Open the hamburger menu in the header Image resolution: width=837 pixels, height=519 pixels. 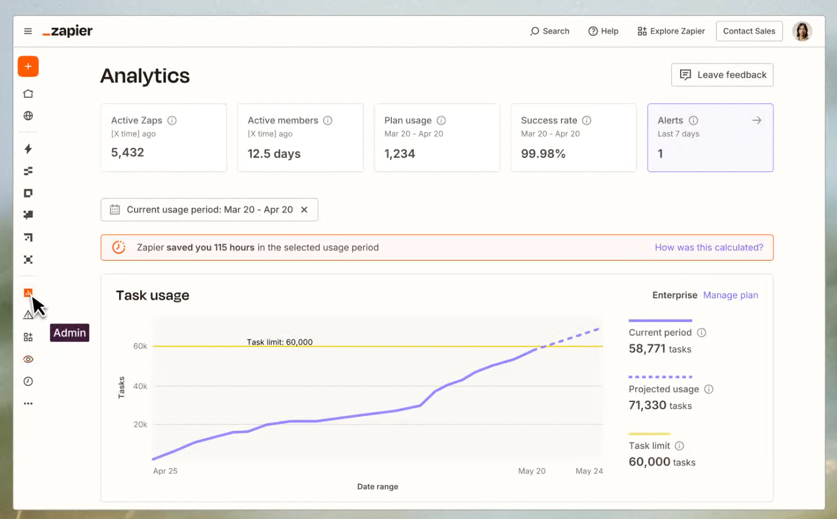[28, 31]
